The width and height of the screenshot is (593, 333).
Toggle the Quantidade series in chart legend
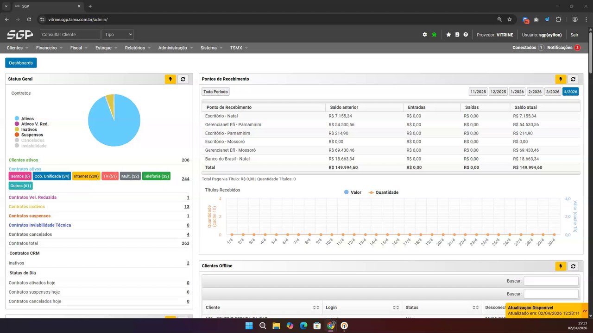[x=384, y=192]
